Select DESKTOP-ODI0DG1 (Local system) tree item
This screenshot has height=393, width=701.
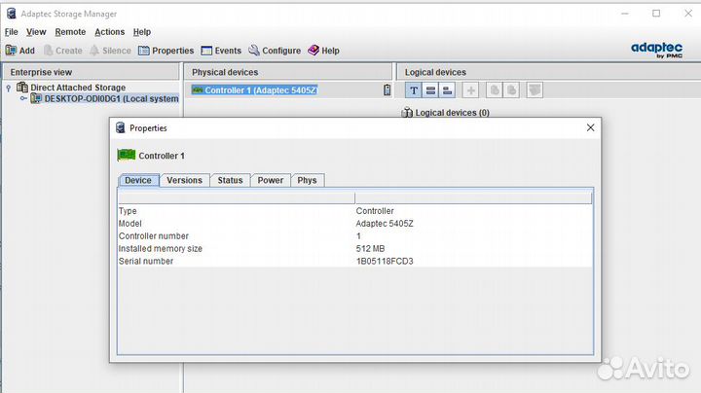point(111,98)
